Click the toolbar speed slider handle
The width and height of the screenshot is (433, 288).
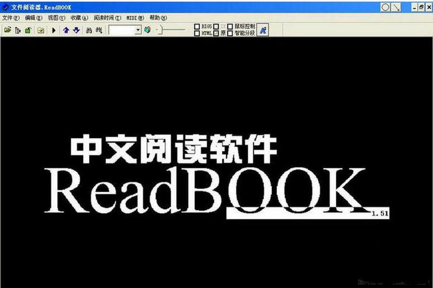[160, 30]
